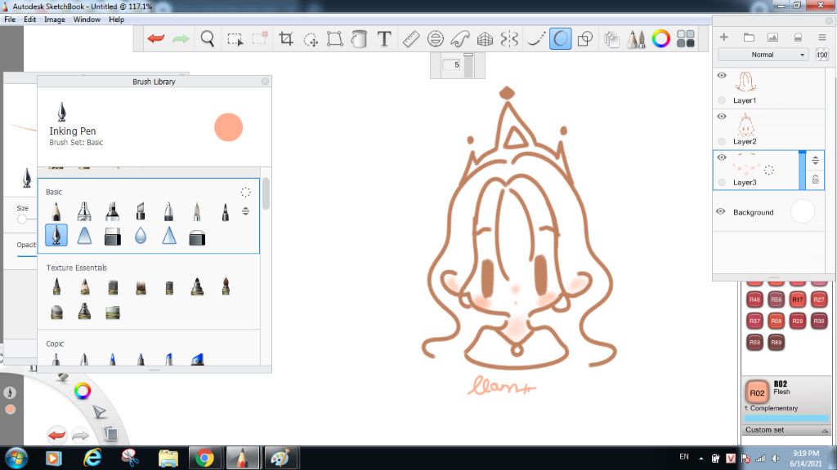The width and height of the screenshot is (837, 470).
Task: Close the Brush Library panel
Action: point(266,81)
